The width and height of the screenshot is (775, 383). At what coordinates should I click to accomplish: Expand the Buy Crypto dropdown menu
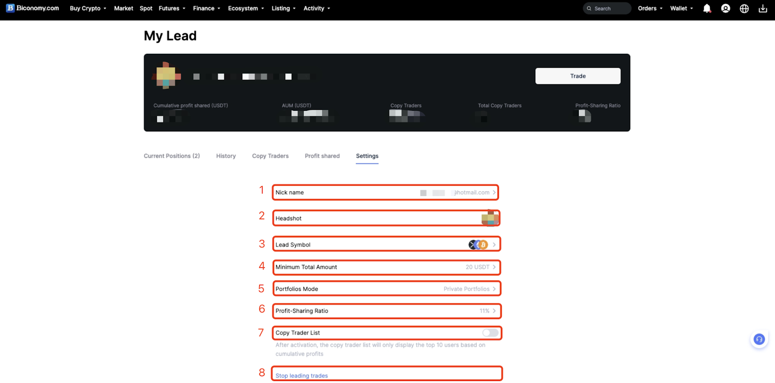88,8
